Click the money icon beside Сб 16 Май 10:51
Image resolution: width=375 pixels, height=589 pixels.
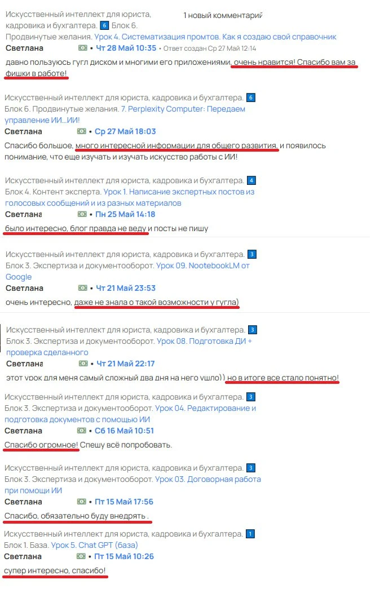tap(82, 431)
